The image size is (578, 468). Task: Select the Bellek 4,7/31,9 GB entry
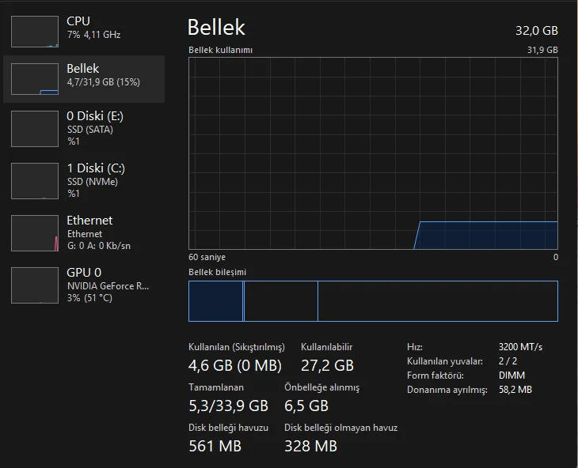(x=103, y=76)
